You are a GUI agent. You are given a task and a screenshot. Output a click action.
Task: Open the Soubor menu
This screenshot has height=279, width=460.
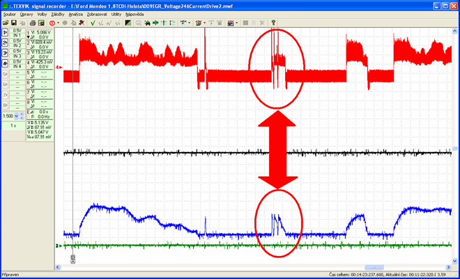click(9, 13)
